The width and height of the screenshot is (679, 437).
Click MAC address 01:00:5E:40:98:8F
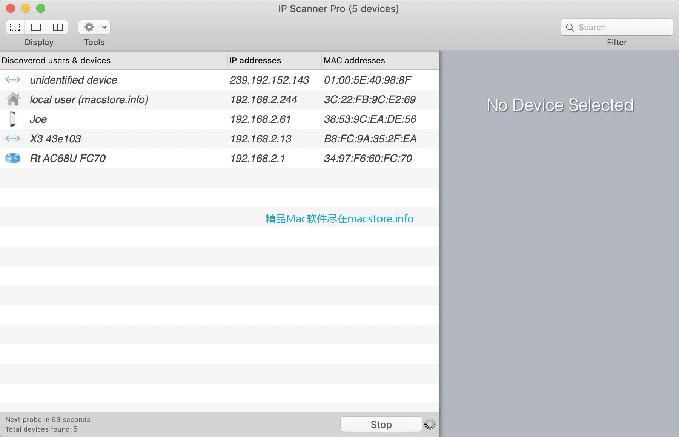pyautogui.click(x=368, y=80)
